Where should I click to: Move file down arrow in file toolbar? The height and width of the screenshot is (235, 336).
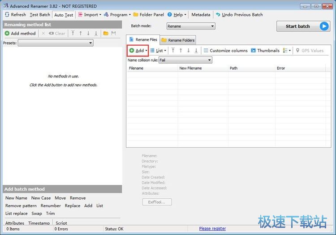188,50
